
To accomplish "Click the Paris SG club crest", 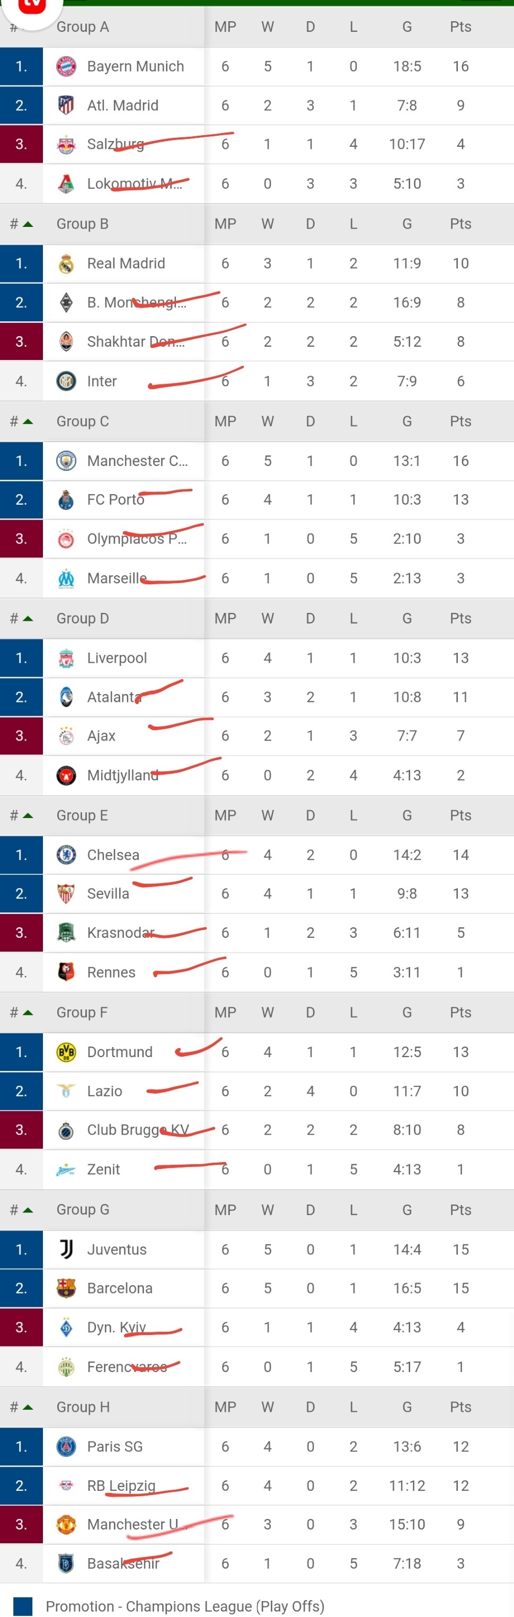I will (66, 1446).
